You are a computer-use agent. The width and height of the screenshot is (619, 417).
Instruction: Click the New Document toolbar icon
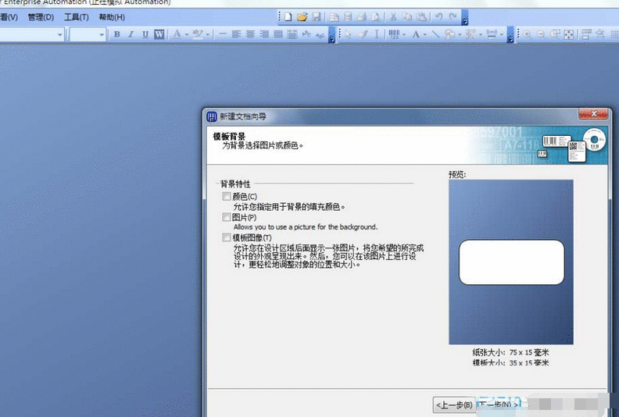click(288, 16)
